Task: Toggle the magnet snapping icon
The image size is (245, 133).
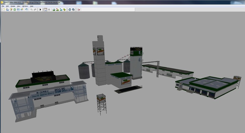Action: [x=49, y=10]
